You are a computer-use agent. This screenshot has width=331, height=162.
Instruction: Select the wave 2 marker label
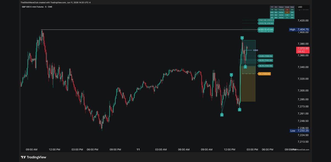click(240, 109)
